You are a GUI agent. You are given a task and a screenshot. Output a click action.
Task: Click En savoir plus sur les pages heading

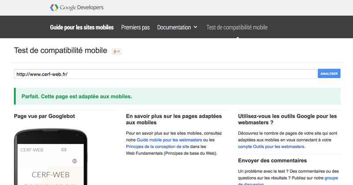(x=174, y=119)
